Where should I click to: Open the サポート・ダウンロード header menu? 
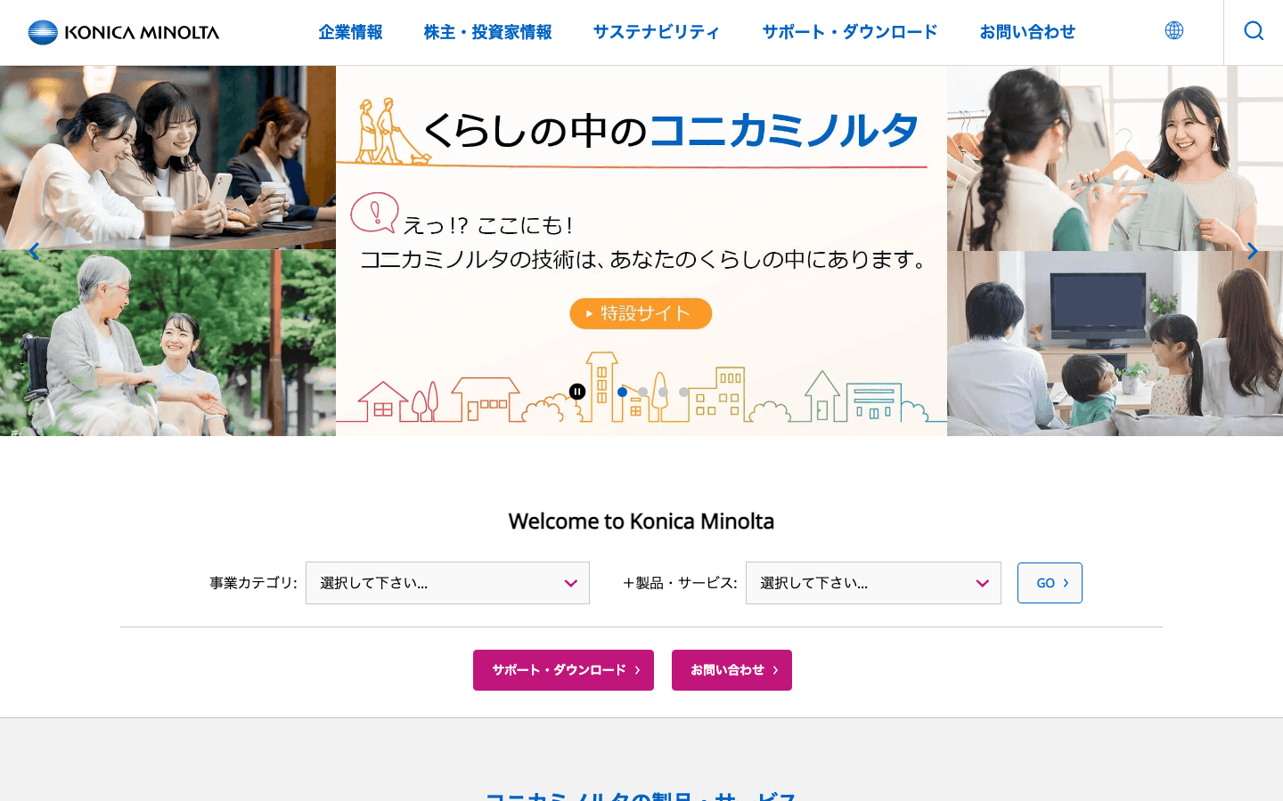[850, 32]
